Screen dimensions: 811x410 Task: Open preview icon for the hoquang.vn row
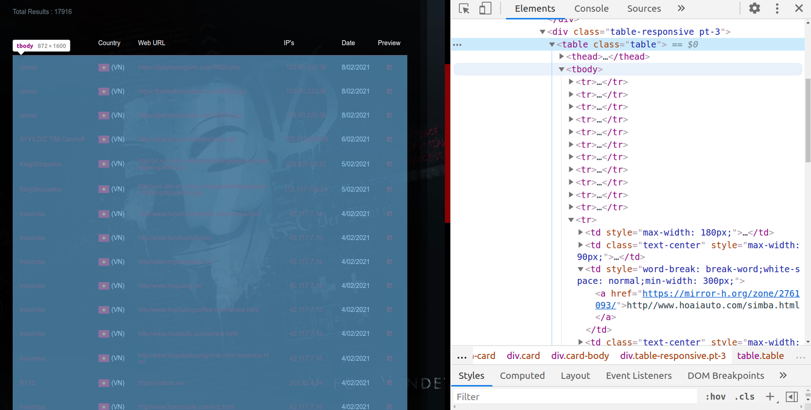(x=389, y=286)
